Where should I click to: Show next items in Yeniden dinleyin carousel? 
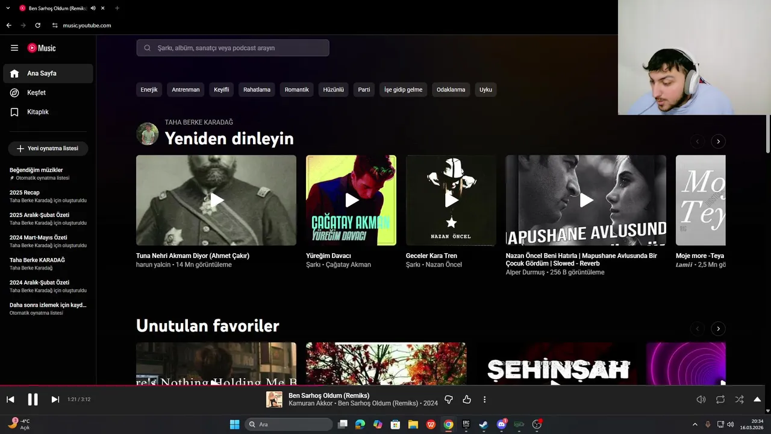point(718,142)
